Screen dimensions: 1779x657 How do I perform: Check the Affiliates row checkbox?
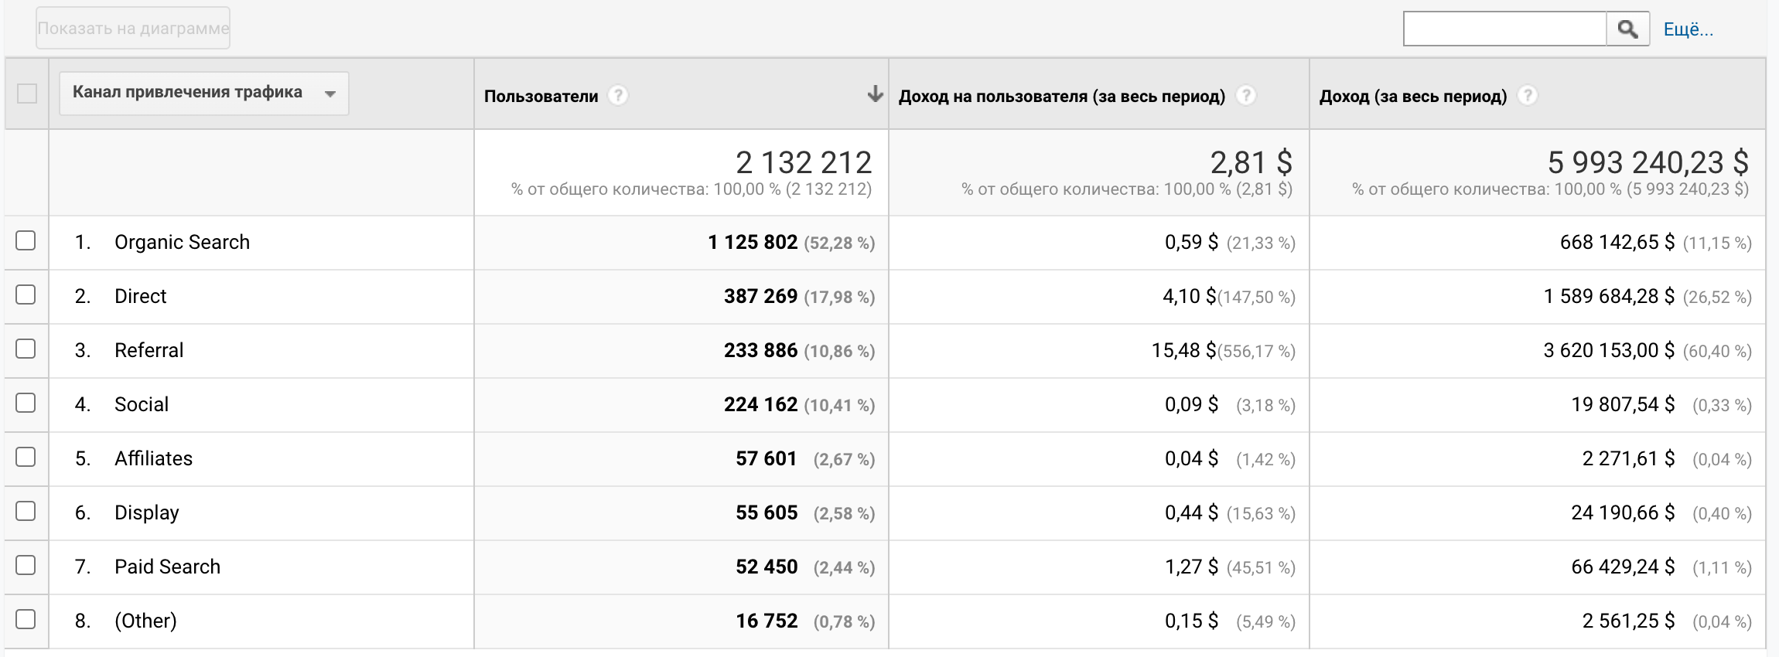point(26,457)
